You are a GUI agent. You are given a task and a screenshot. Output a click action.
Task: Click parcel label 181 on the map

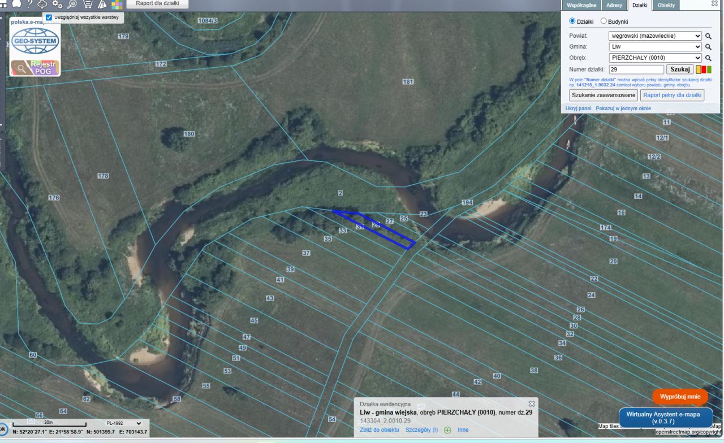408,82
